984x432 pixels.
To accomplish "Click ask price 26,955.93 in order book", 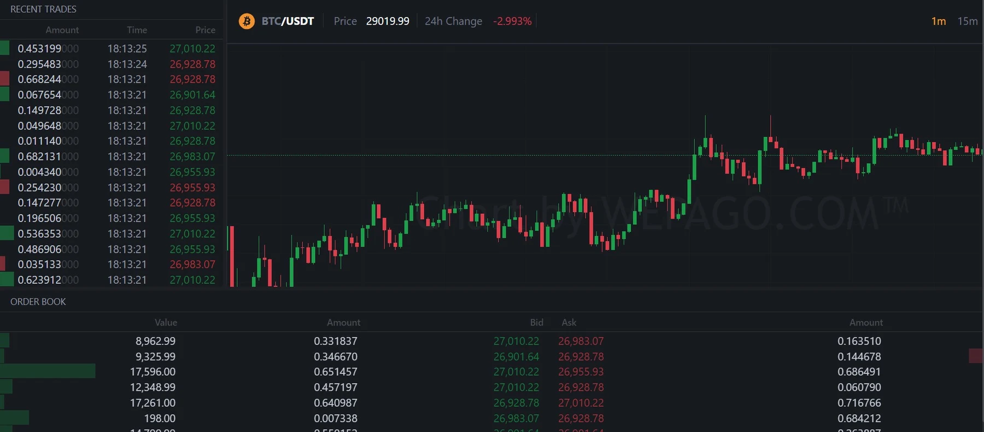I will (581, 372).
